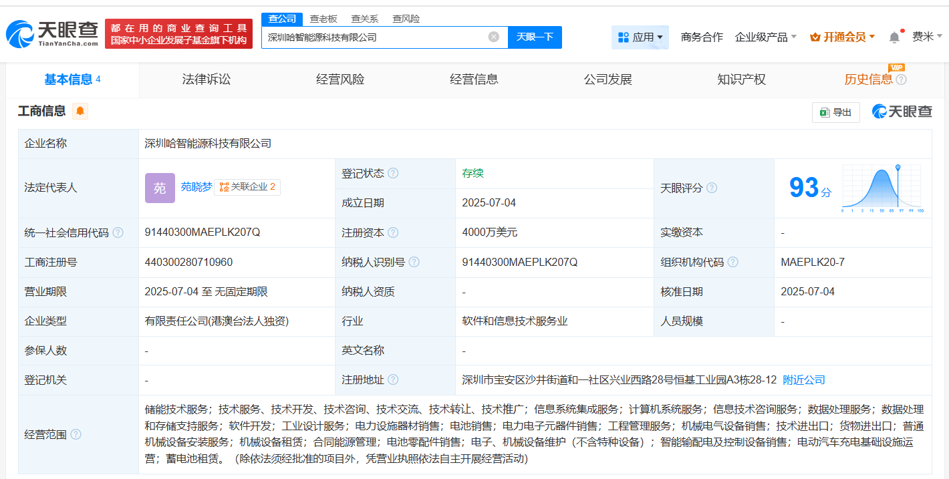Open the 企业级产品 dropdown menu
949x479 pixels.
click(765, 37)
